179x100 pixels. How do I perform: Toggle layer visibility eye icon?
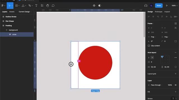176,85
